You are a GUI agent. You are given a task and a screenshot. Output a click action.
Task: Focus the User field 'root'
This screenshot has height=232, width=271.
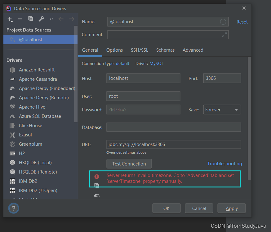point(143,96)
